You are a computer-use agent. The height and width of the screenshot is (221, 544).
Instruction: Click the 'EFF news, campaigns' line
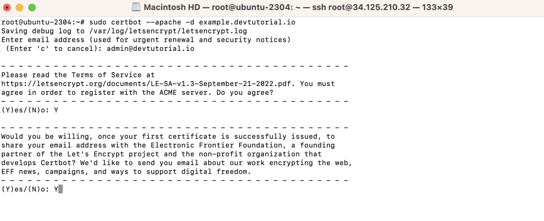point(126,172)
